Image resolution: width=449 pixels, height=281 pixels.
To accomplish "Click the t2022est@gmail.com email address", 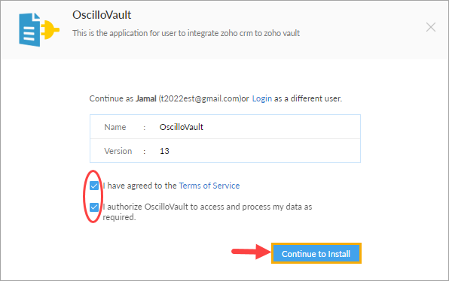I will pyautogui.click(x=200, y=98).
